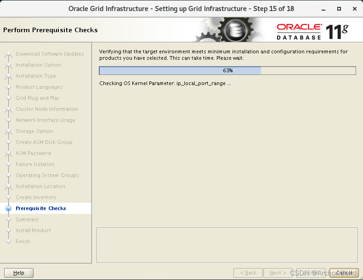The width and height of the screenshot is (363, 280).
Task: Click the Oracle Database 11g logo
Action: pyautogui.click(x=312, y=32)
